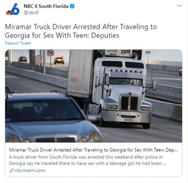Screen dimensions: 188x183
Task: Click the truck's front grille in the photo
Action: [x=129, y=102]
